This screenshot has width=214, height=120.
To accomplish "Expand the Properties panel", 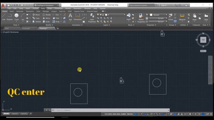I will tap(151, 25).
